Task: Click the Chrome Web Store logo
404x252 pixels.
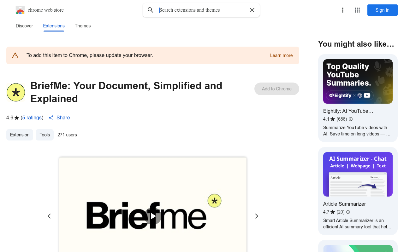Action: click(20, 10)
